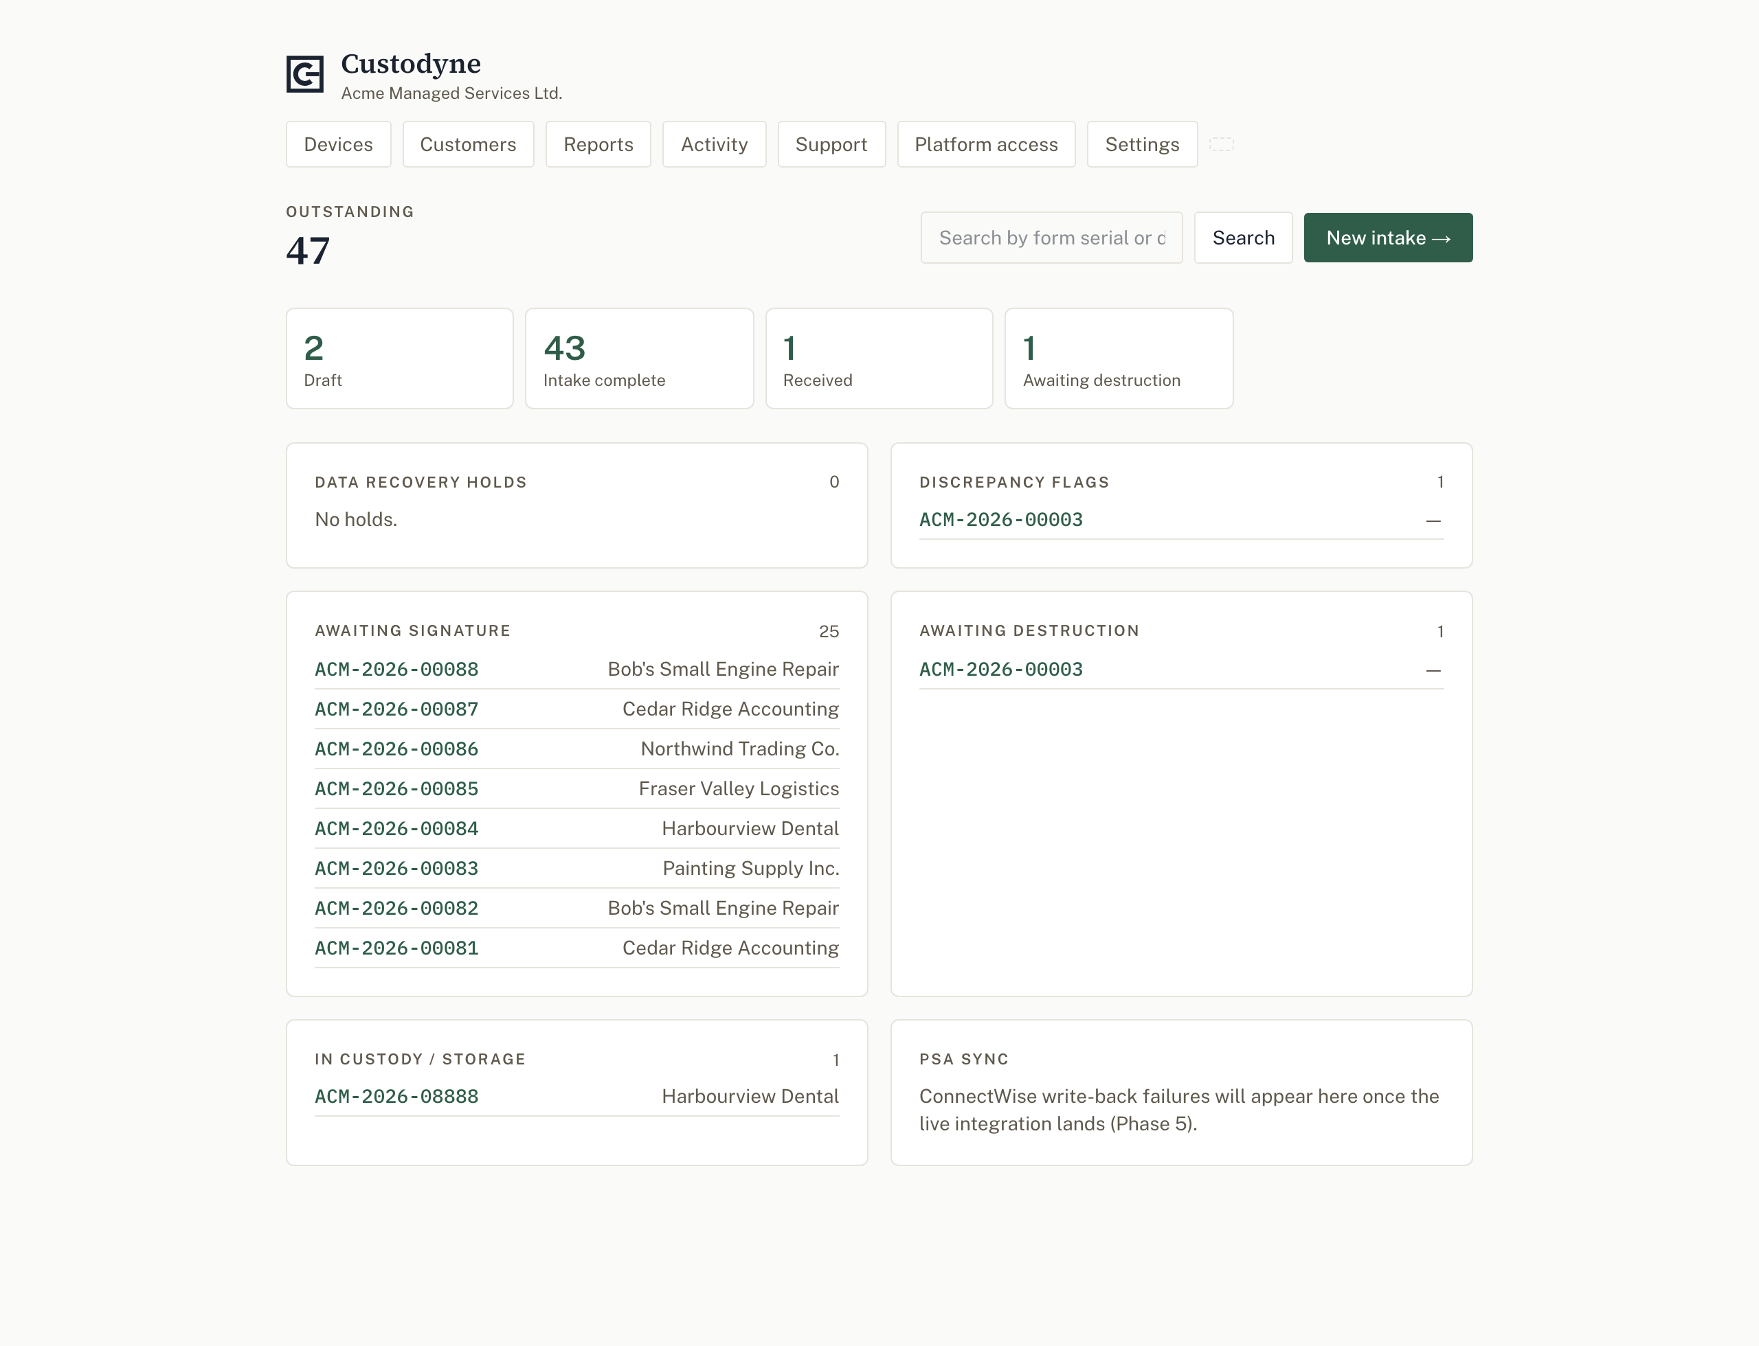Go to the Activity tab
The height and width of the screenshot is (1346, 1759).
click(x=715, y=144)
